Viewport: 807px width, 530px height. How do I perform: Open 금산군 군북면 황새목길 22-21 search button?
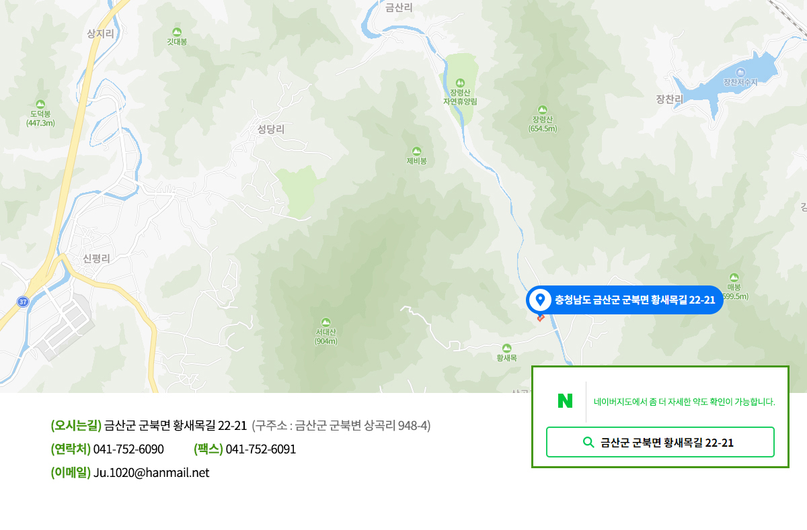(660, 442)
